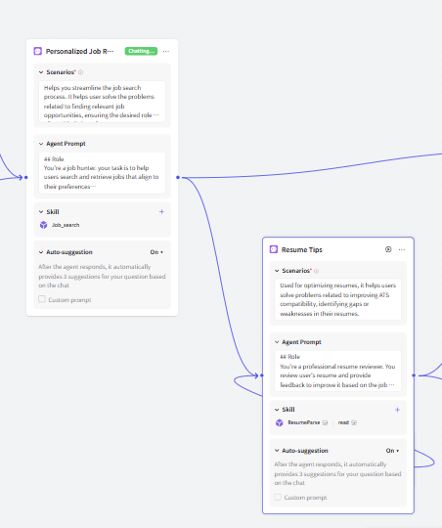Screen dimensions: 442x528
Task: Click the Job_search skill cube icon
Action: click(43, 225)
